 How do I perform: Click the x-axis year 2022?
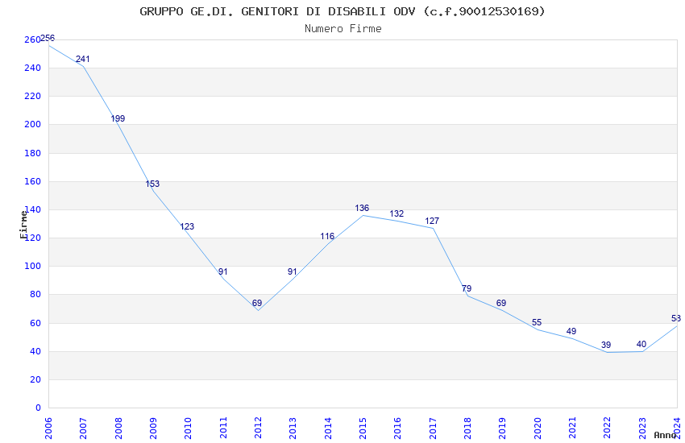point(608,429)
